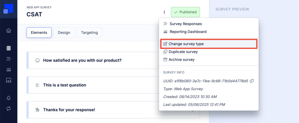This screenshot has height=123, width=299.
Task: Select the Elements tab
Action: pyautogui.click(x=39, y=32)
